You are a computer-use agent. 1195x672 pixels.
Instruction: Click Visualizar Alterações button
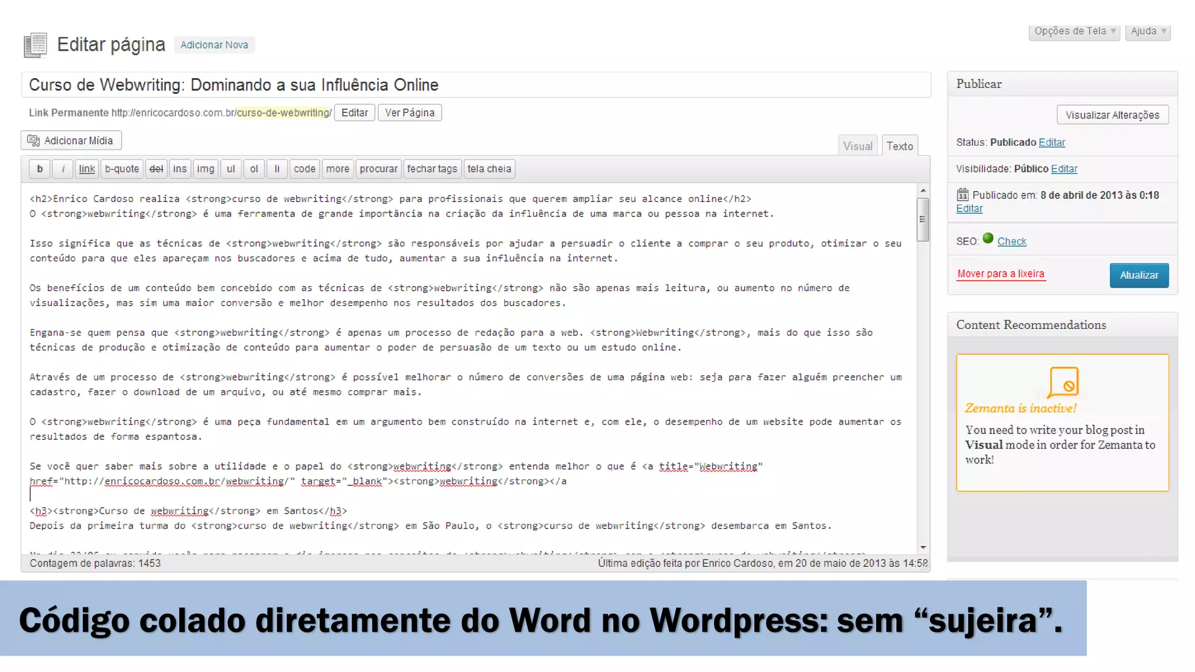(x=1113, y=115)
